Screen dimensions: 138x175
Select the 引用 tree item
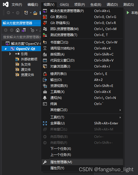pyautogui.click(x=24, y=54)
